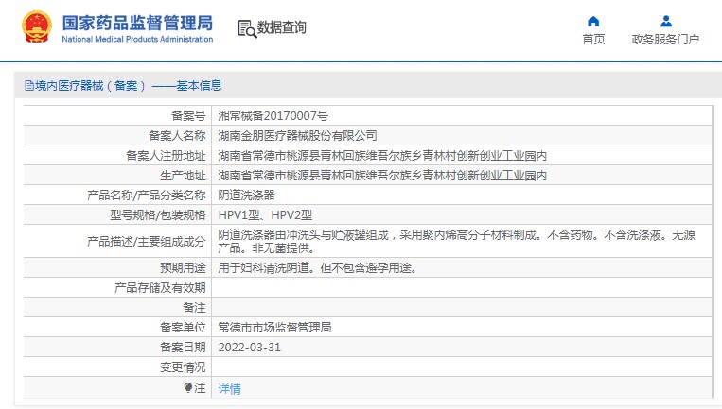Click the 备注 label

point(194,307)
